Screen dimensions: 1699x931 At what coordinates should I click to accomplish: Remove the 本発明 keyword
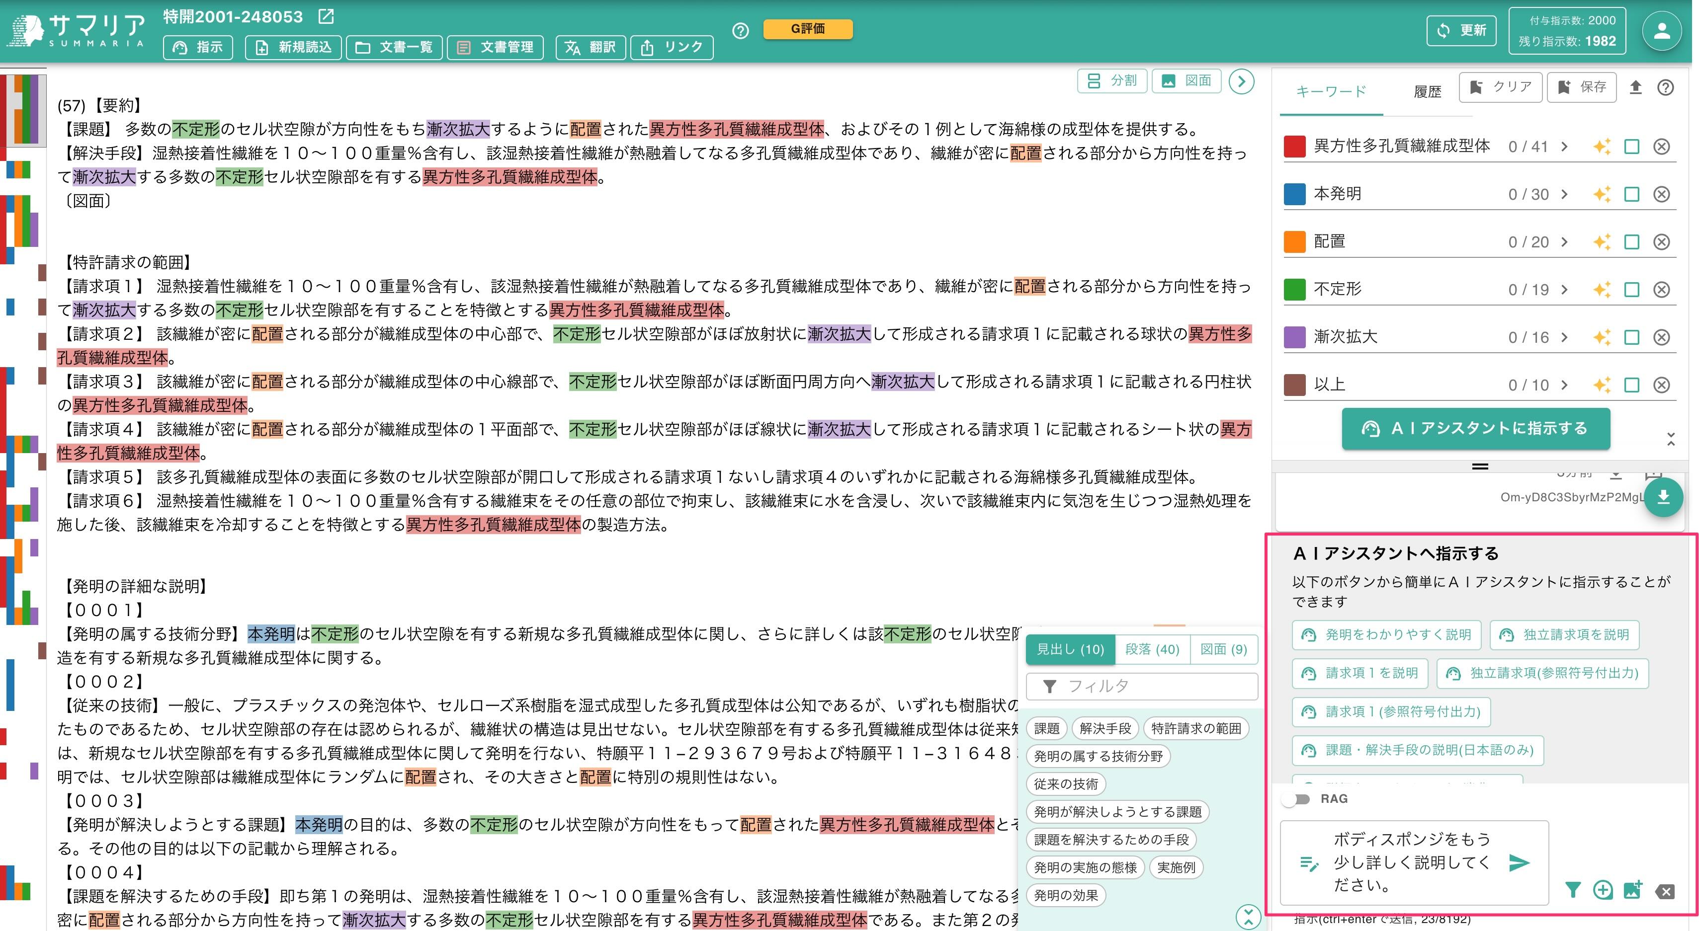[x=1661, y=194]
